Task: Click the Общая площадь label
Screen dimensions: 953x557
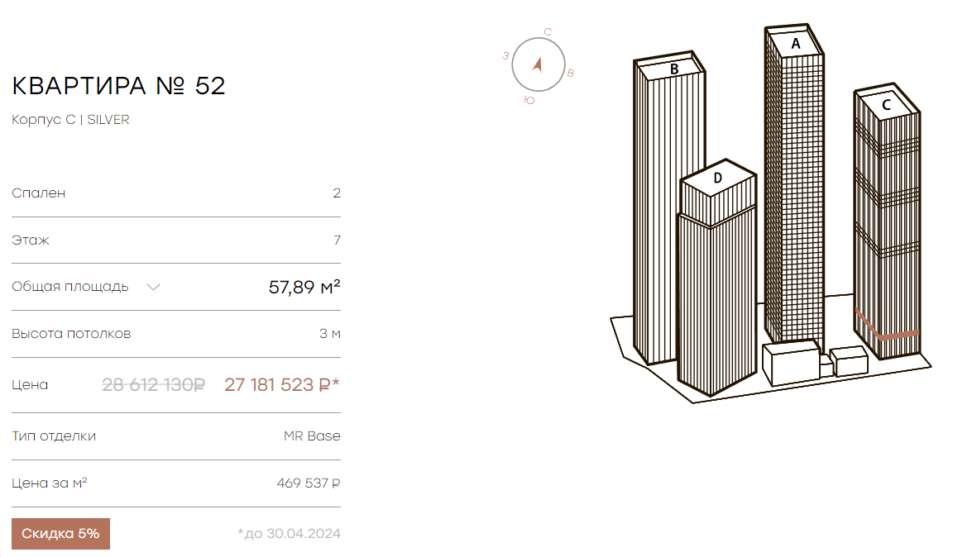Action: click(x=69, y=287)
